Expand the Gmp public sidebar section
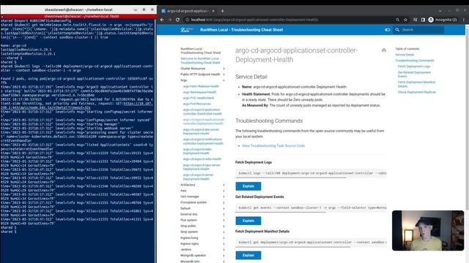This screenshot has width=469, height=263. click(202, 226)
